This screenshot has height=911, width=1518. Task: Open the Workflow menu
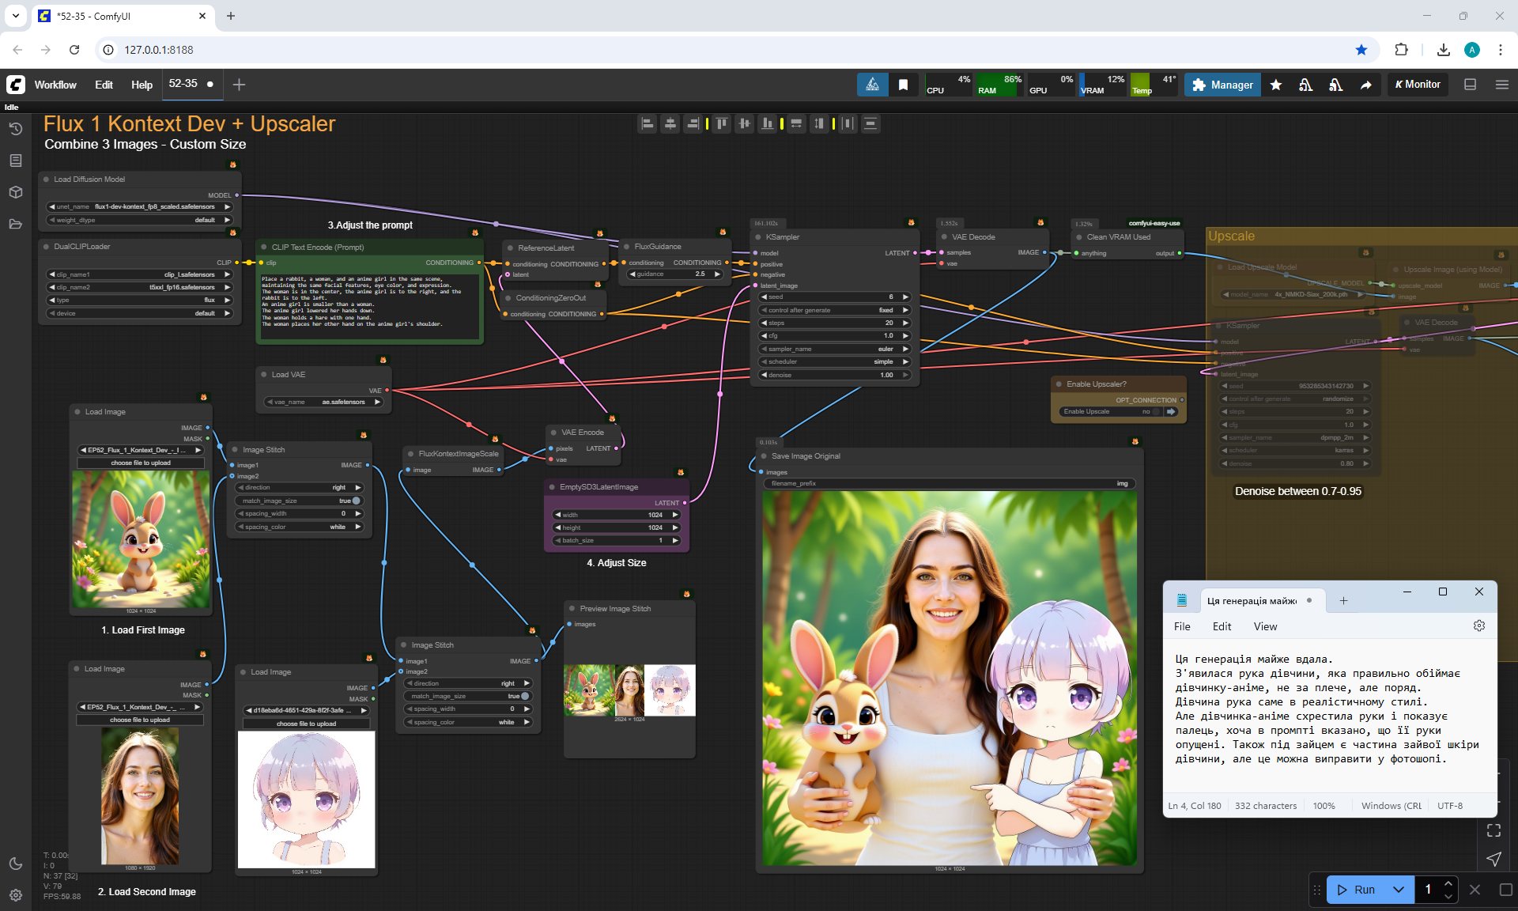point(55,85)
